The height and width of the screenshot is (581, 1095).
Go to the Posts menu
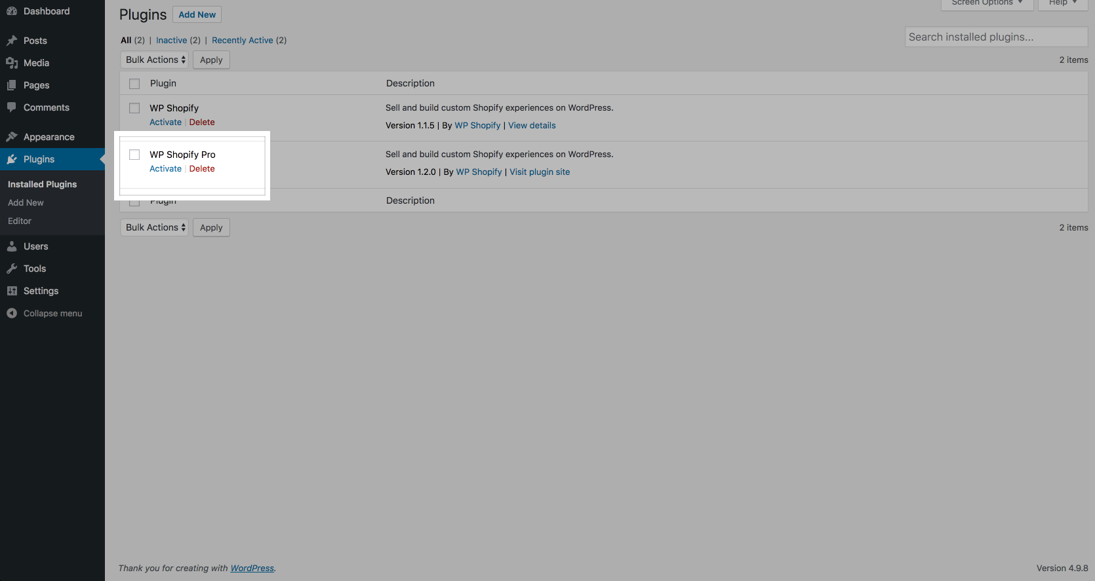[35, 41]
